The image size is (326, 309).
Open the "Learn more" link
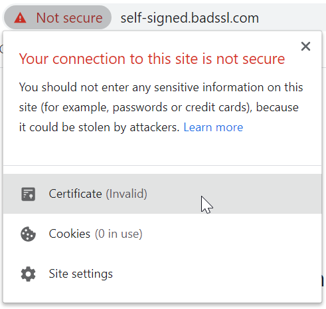213,127
